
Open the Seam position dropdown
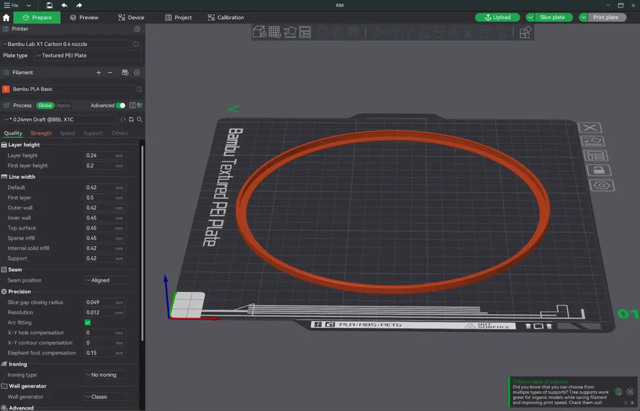coord(105,280)
